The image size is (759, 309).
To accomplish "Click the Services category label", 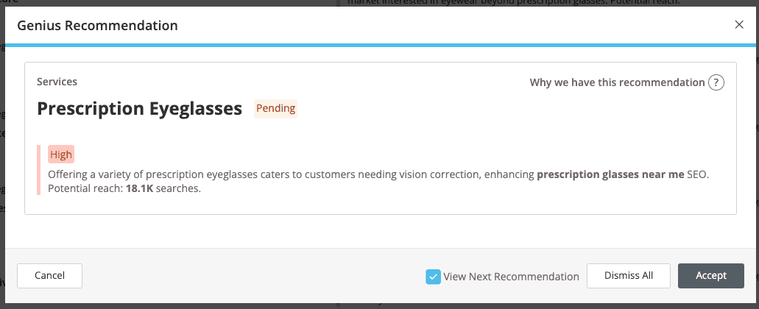I will 57,82.
